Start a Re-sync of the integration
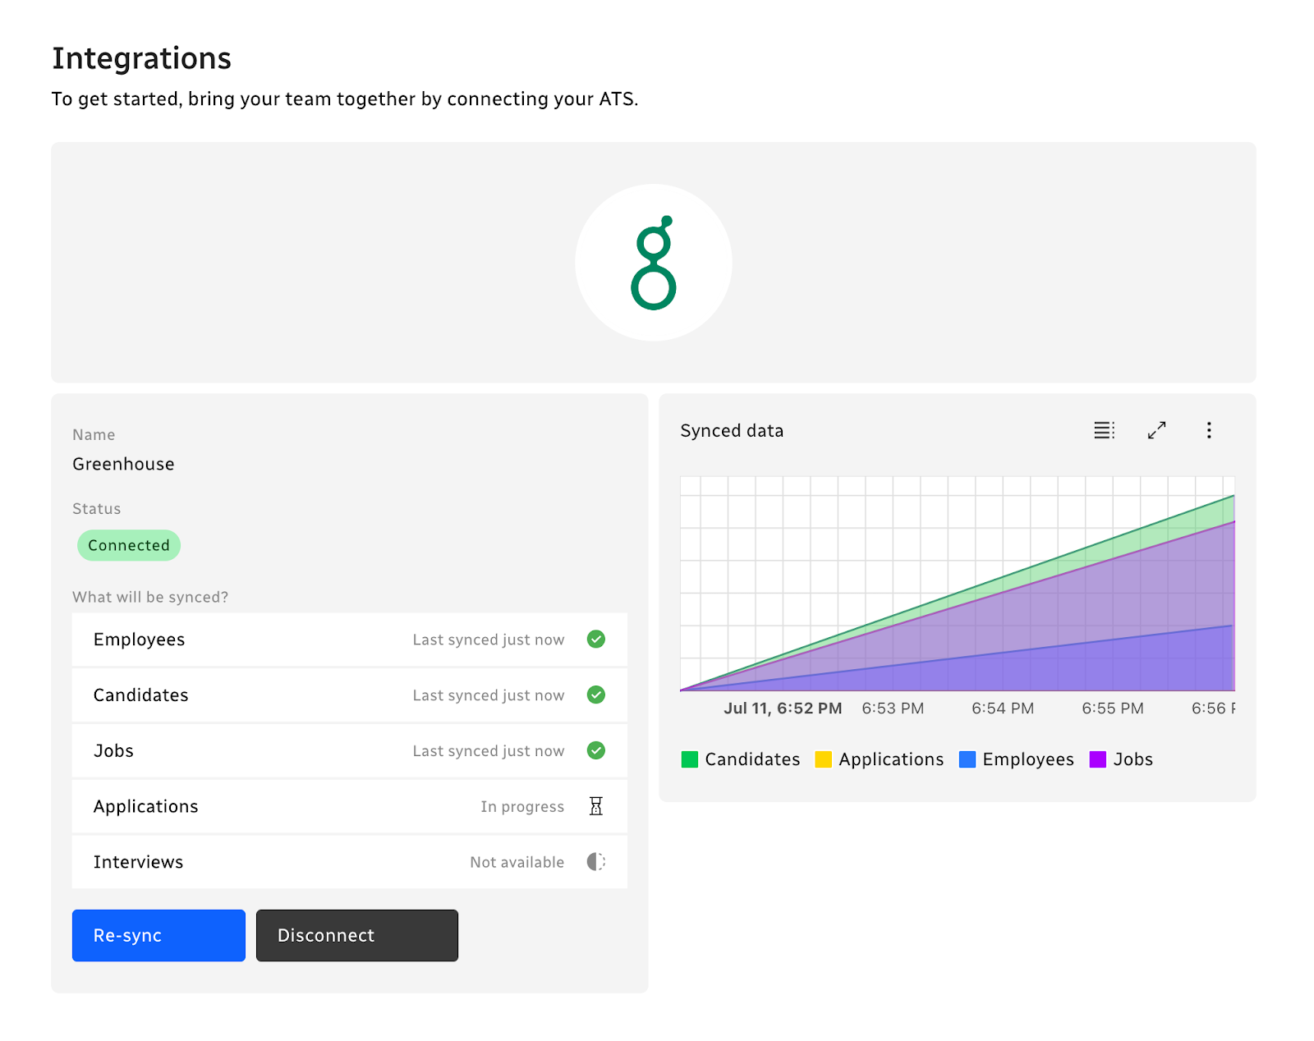Screen dimensions: 1314x1041 (159, 935)
